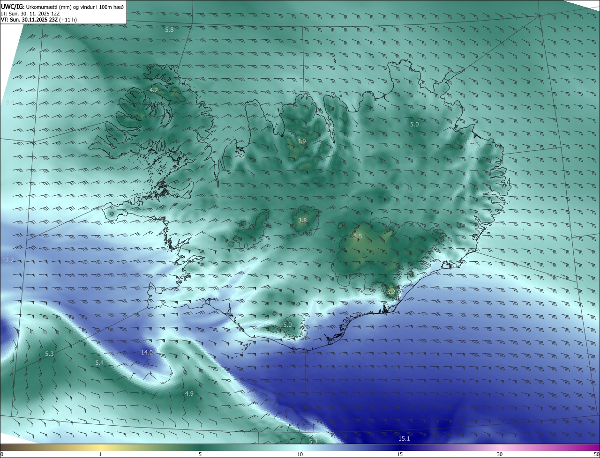600x458 pixels.
Task: Click the 14.0 value in the dark blue ocean patch
Action: point(147,352)
